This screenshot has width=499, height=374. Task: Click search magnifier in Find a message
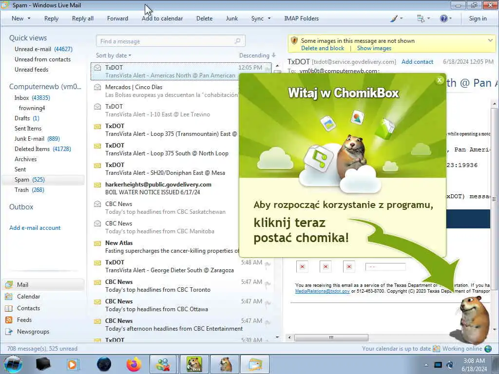point(237,41)
